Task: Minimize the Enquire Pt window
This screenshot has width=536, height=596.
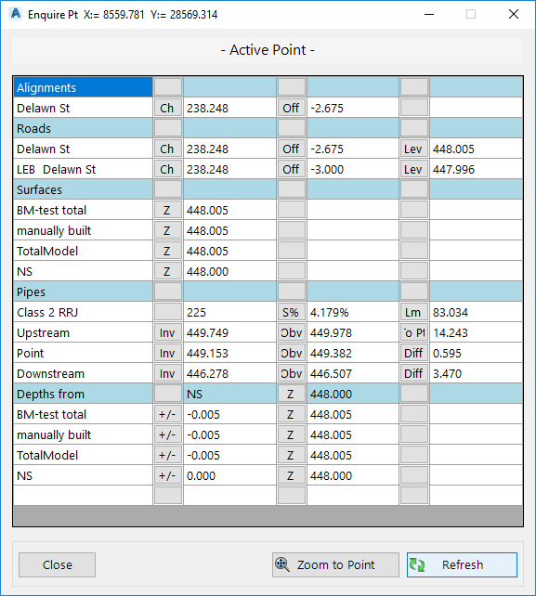Action: pos(429,15)
